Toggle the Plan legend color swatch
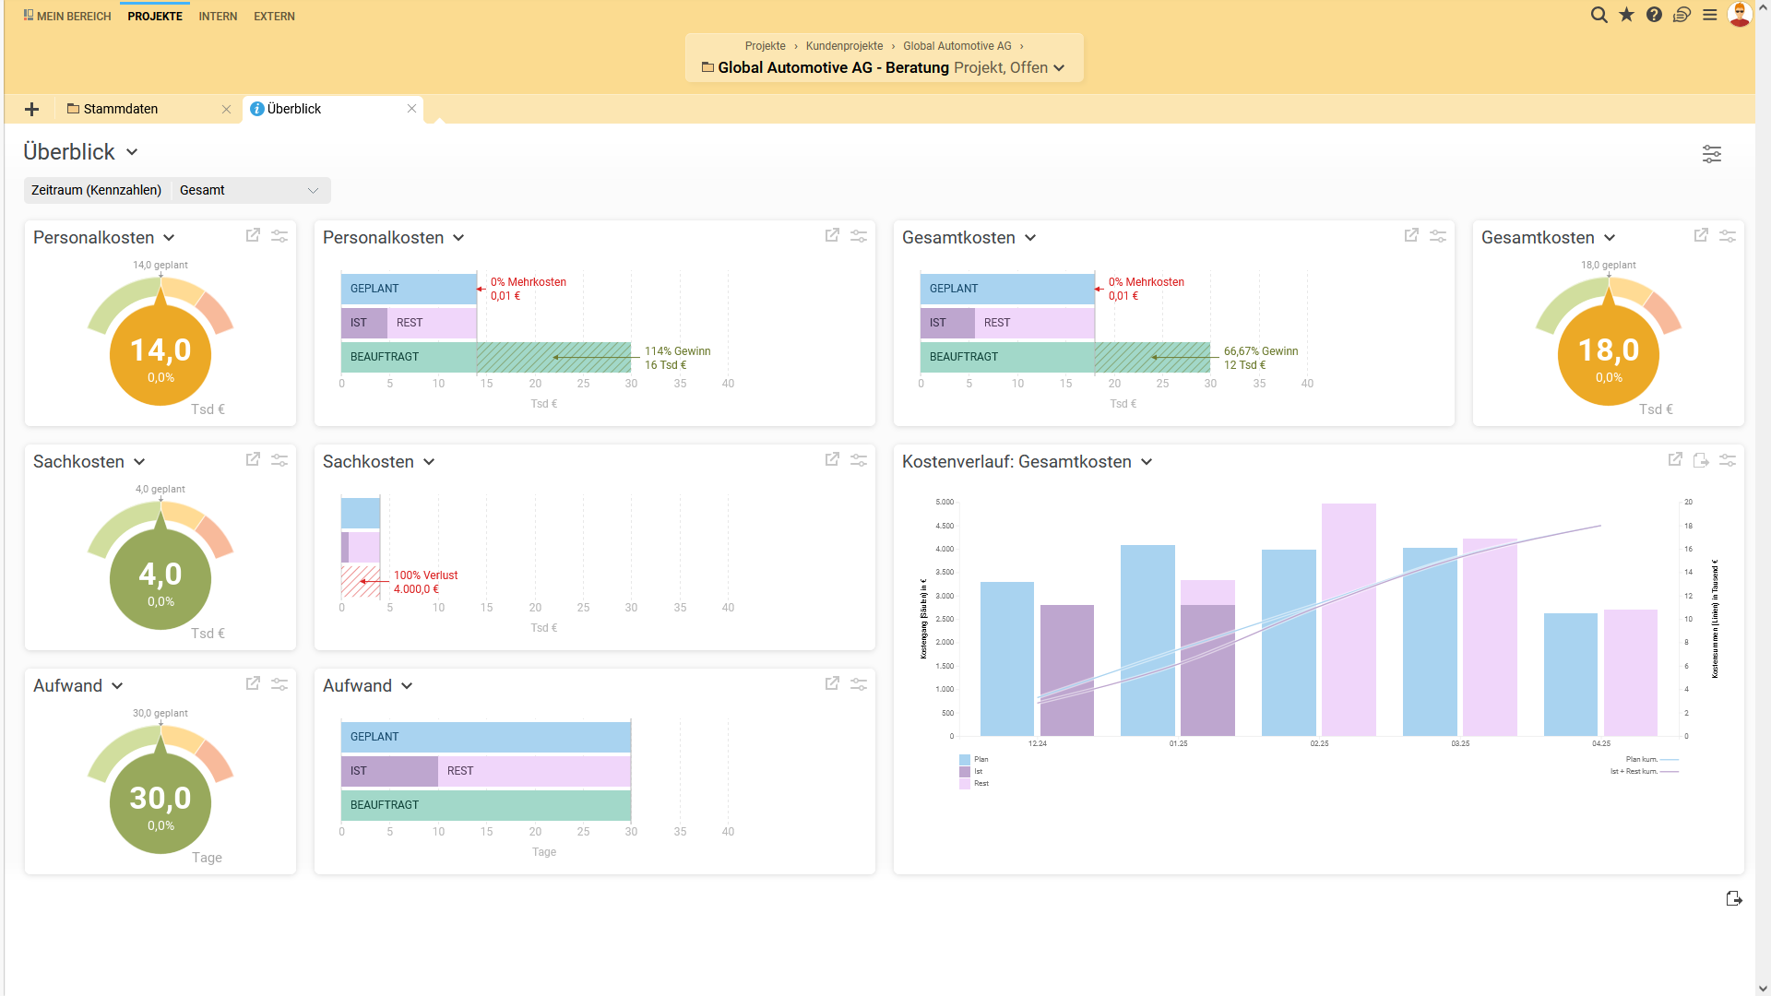 [x=965, y=760]
